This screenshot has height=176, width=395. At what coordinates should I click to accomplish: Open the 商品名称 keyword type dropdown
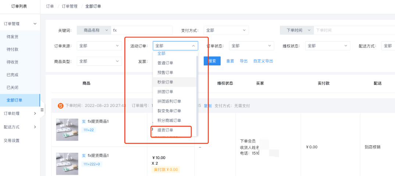coord(93,30)
